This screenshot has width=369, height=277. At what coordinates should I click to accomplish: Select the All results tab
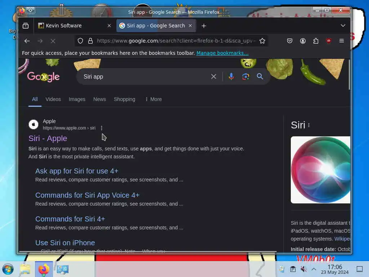coord(35,99)
